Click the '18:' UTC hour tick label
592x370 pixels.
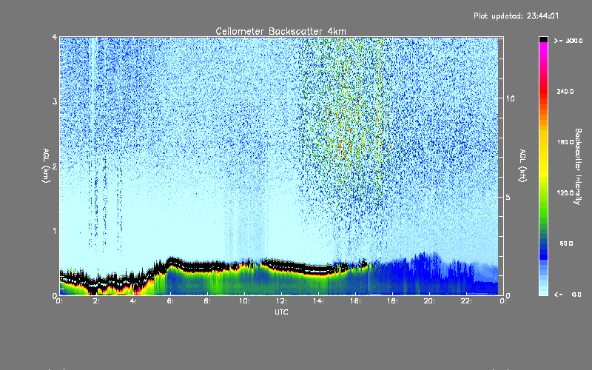click(392, 301)
